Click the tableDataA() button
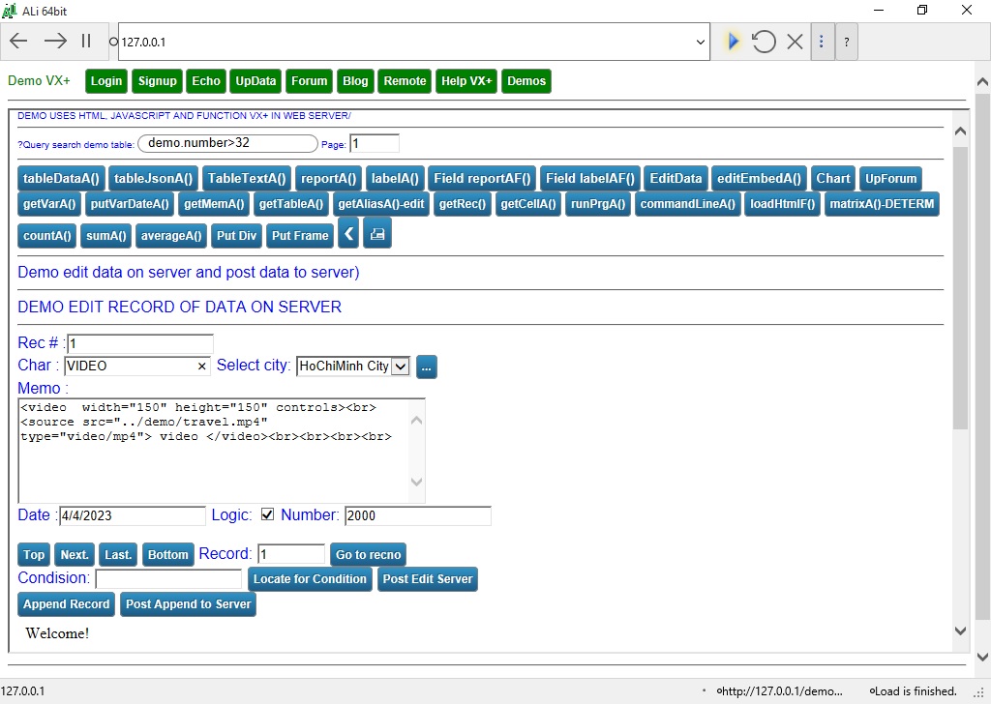Screen dimensions: 991x704 tap(62, 178)
